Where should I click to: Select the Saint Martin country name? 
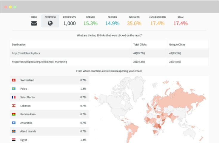point(27,97)
